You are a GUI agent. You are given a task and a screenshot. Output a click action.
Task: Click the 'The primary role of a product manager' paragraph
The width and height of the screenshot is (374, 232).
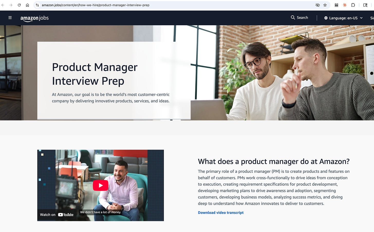click(x=274, y=187)
